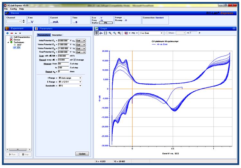241x168 pixels.
Task: Move technique up with the up arrow
Action: (x=15, y=33)
